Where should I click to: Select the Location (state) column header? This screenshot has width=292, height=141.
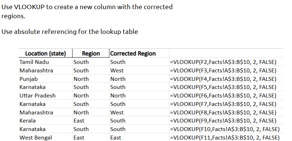click(x=45, y=53)
